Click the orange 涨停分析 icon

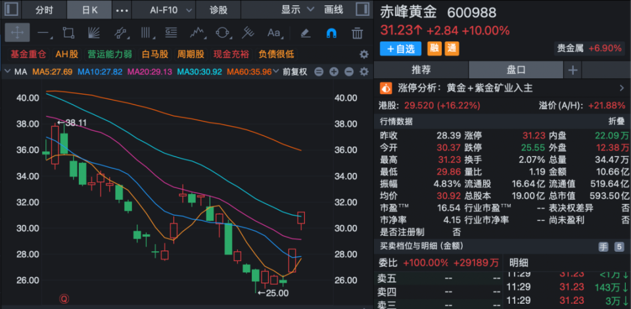(x=386, y=87)
